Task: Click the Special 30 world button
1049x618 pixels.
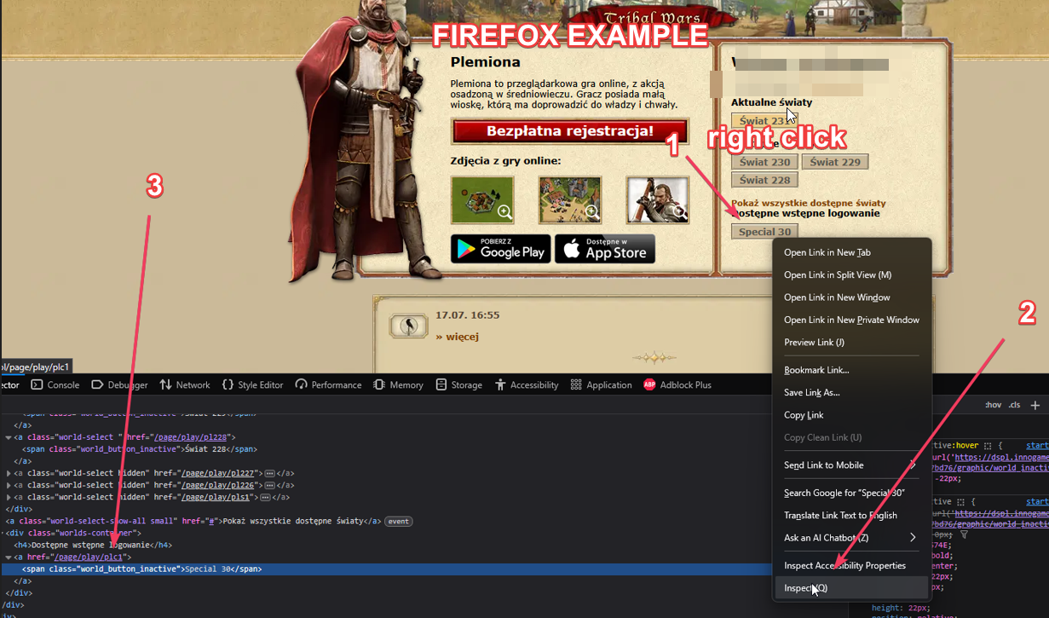Action: click(x=764, y=232)
